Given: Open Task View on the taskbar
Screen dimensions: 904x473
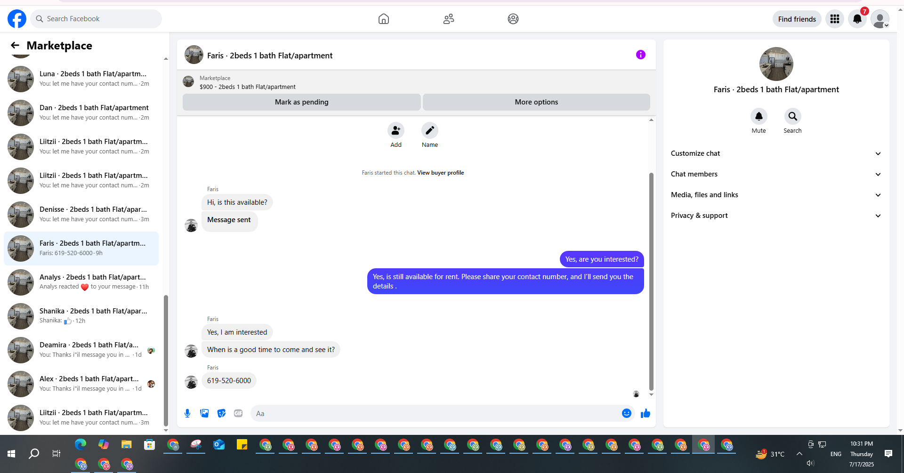Looking at the screenshot, I should 56,454.
